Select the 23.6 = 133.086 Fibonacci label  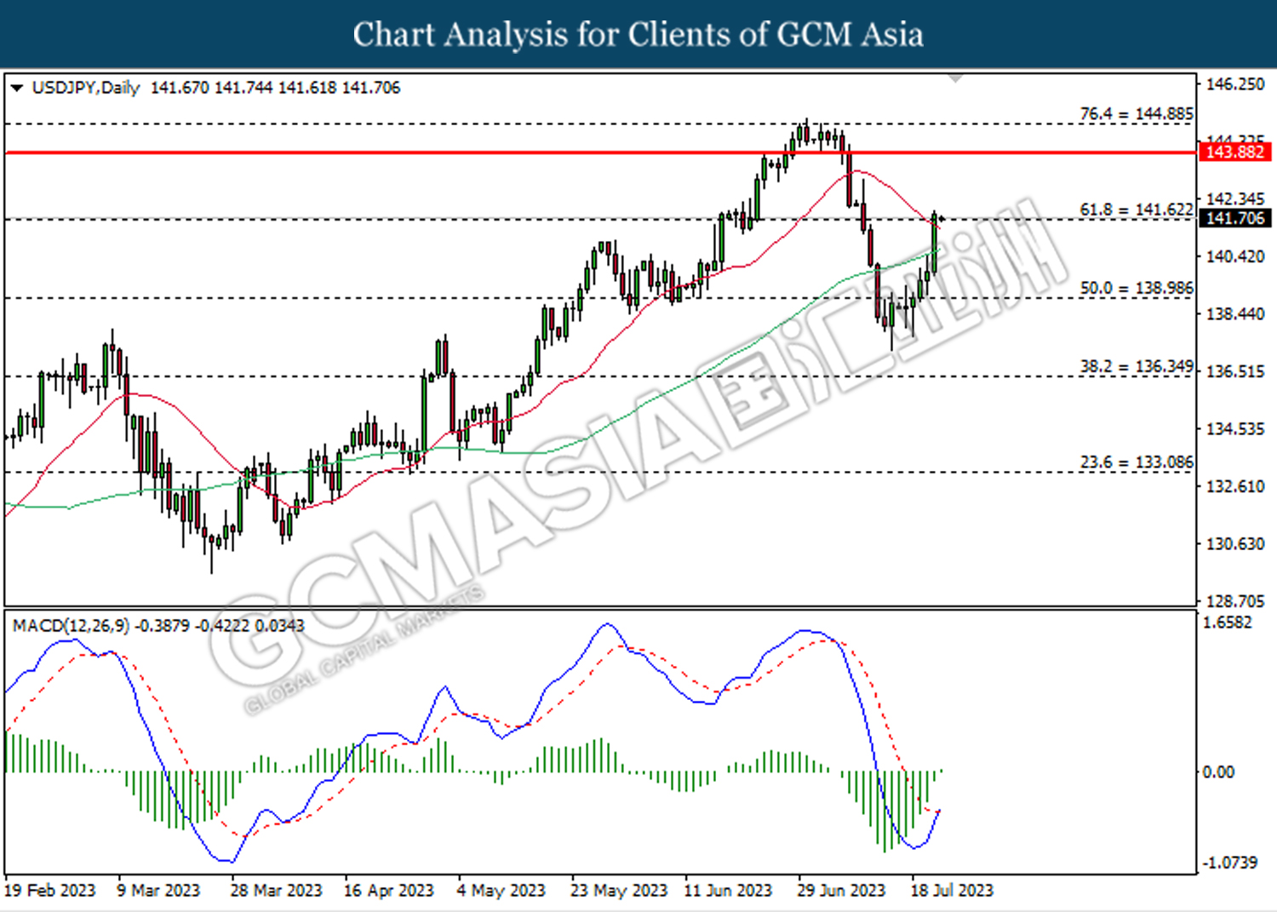[x=1137, y=462]
